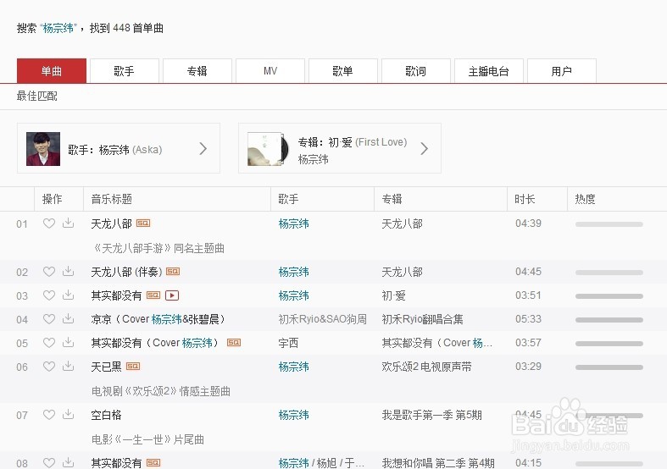Click subtitle 电视剧《欢乐颂2》情感主题曲
Image resolution: width=667 pixels, height=469 pixels.
(161, 391)
